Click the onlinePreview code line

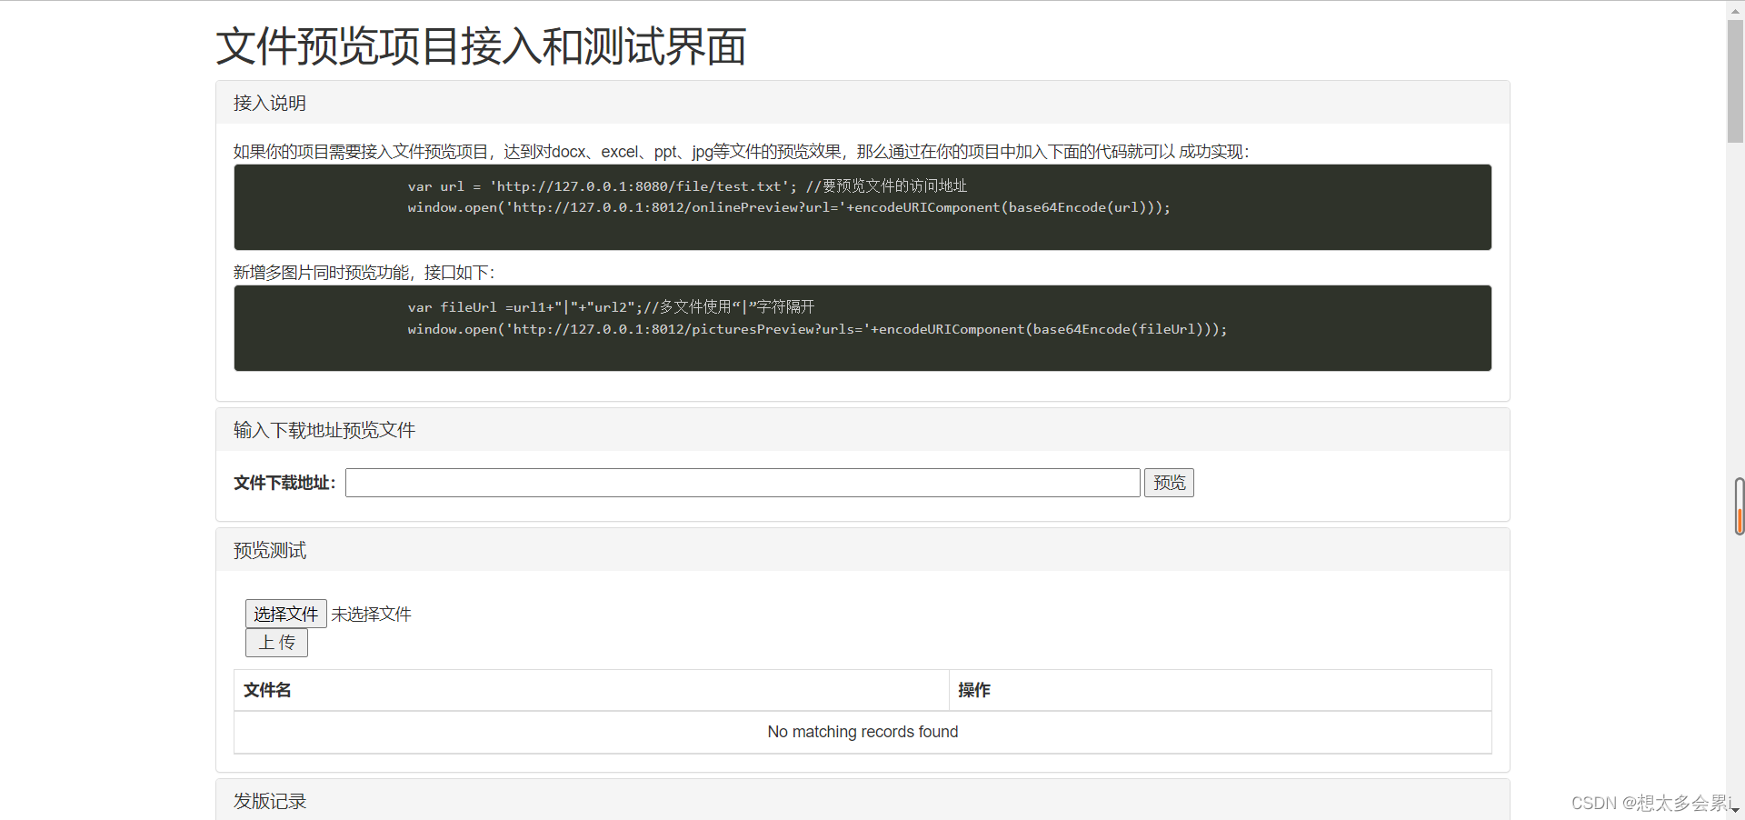pyautogui.click(x=789, y=207)
